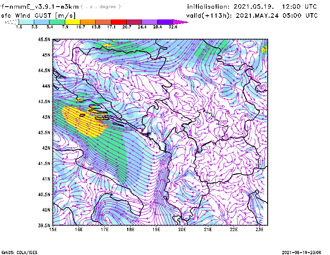The height and width of the screenshot is (255, 330).
Task: Click the 39.5N latitude label
Action: (x=44, y=226)
